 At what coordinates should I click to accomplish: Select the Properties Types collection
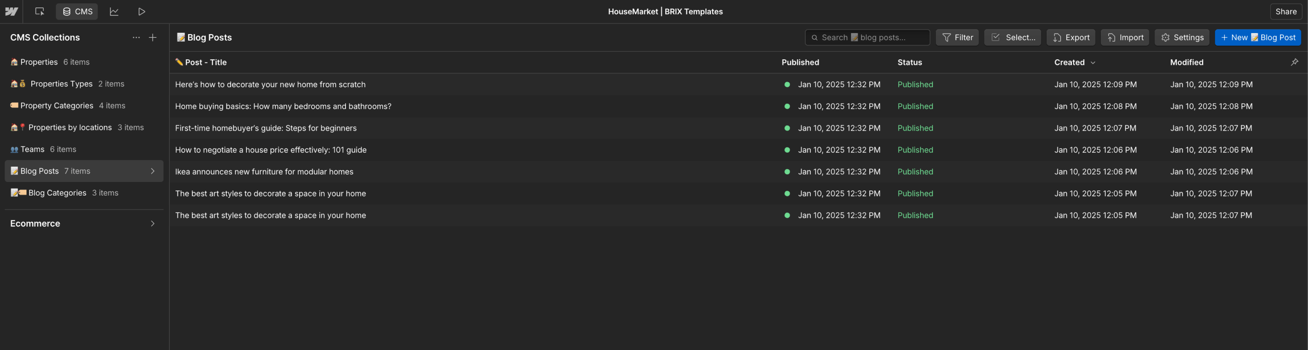point(84,84)
